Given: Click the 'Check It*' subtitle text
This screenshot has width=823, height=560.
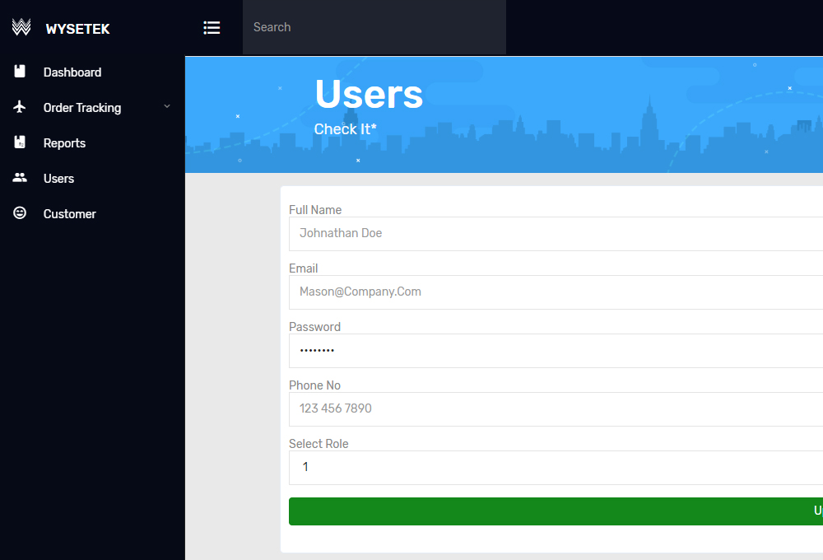Looking at the screenshot, I should [346, 129].
